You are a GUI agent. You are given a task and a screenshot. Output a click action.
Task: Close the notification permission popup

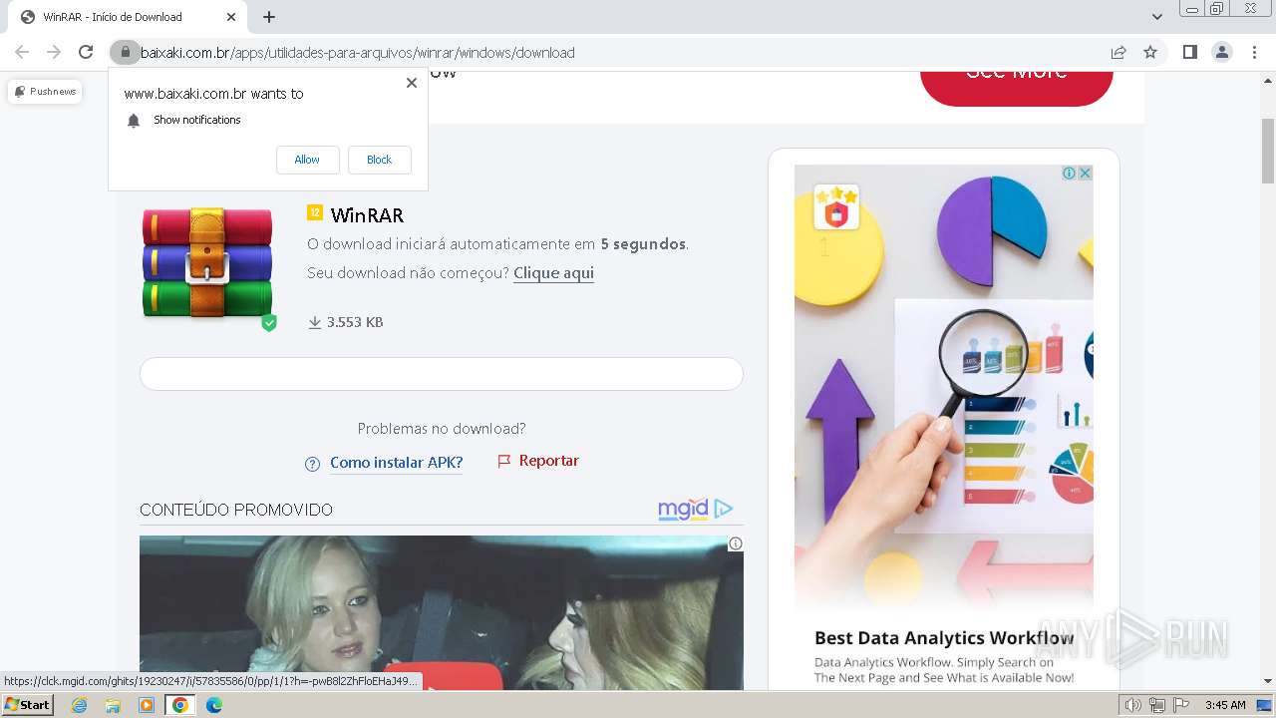point(412,83)
